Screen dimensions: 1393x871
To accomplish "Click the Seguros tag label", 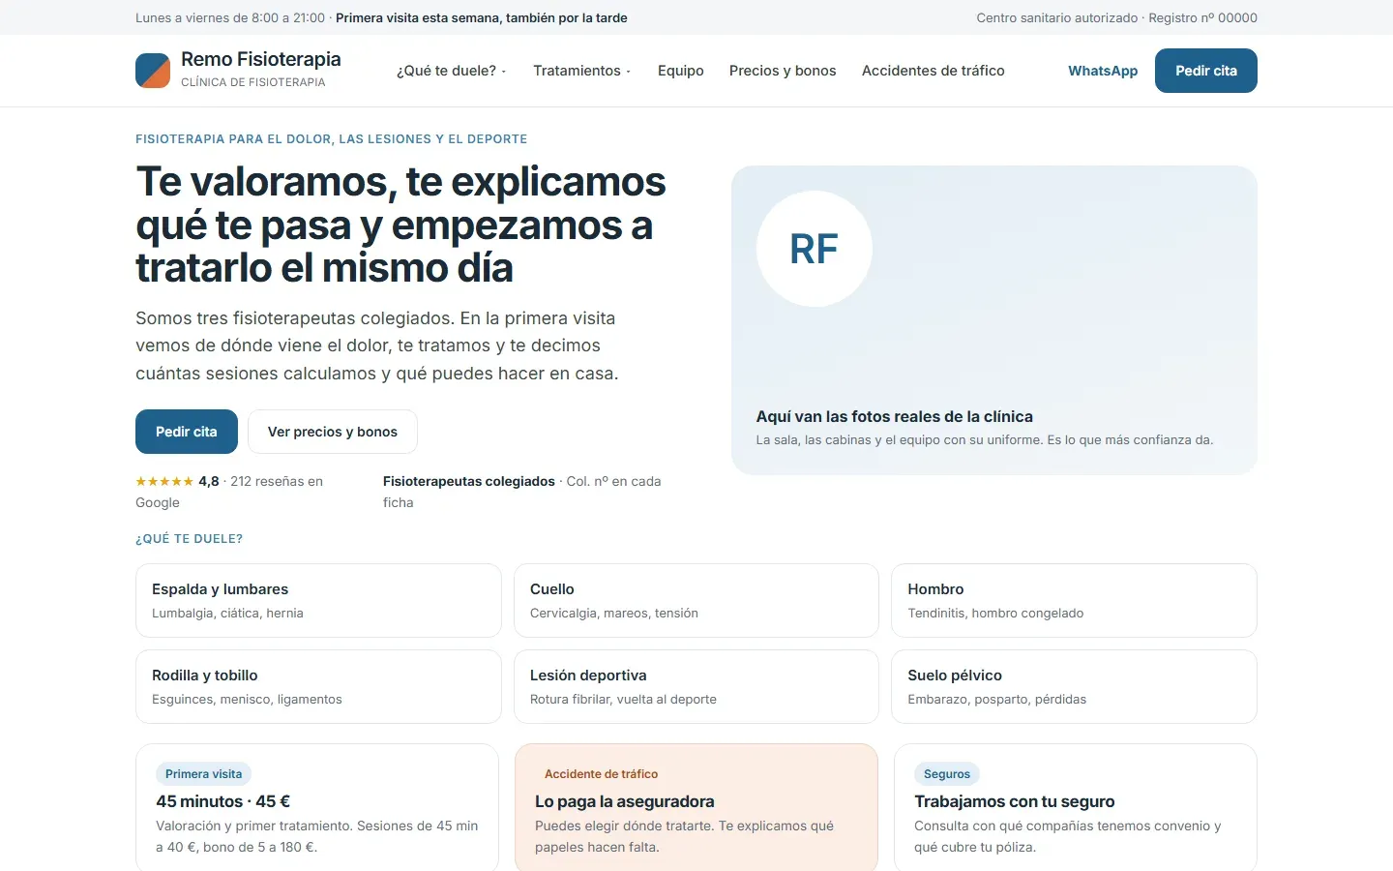I will (947, 774).
